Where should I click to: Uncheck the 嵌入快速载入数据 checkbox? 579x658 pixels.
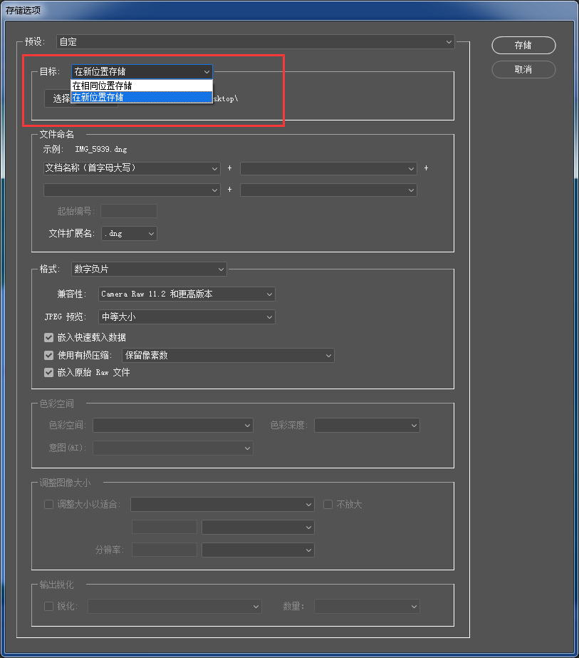click(48, 337)
